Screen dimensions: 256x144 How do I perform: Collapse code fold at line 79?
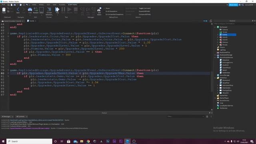(8, 70)
